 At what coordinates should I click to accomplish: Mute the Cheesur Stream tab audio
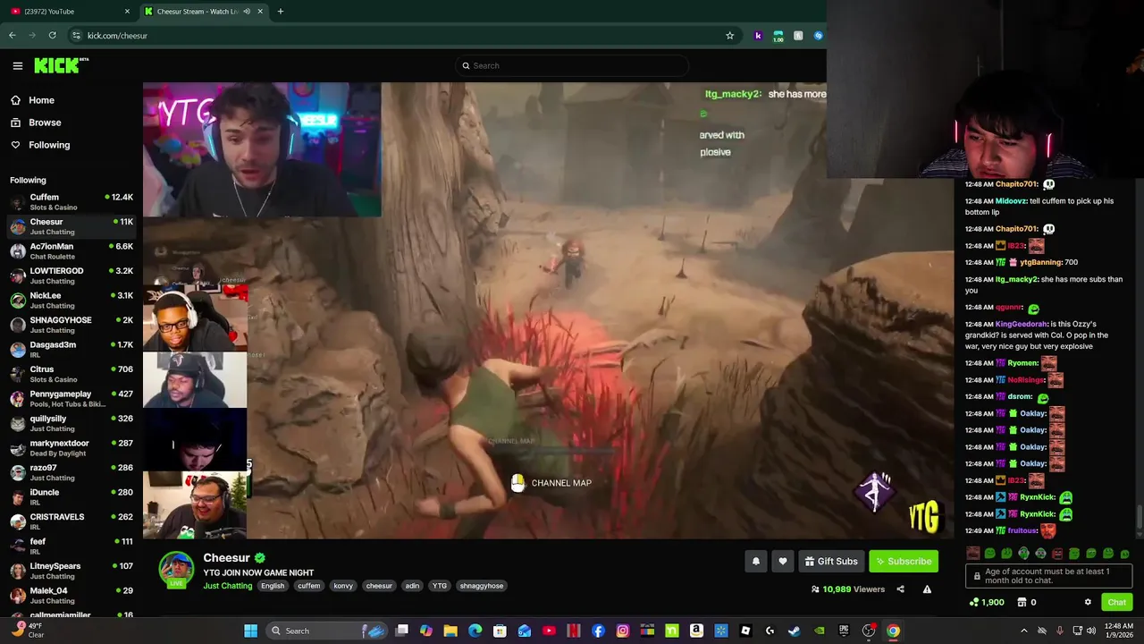point(247,12)
